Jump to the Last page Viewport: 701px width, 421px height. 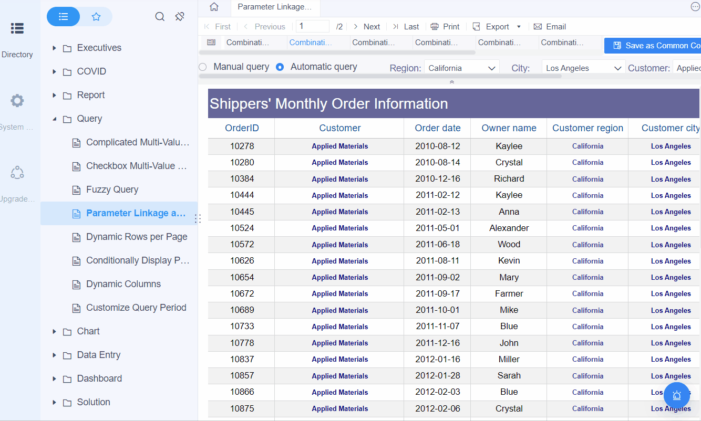click(x=406, y=27)
